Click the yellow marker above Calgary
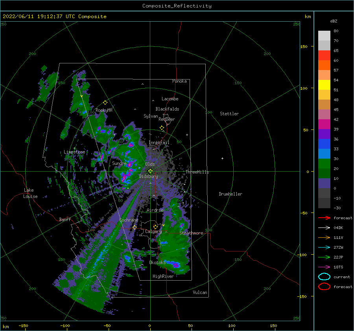Viewport: 354px width, 331px height. (155, 227)
